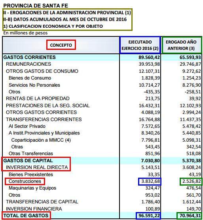Viewport: 203px width, 220px height.
Task: Click GASTOS DE CAPITAL row label
Action: coord(28,161)
